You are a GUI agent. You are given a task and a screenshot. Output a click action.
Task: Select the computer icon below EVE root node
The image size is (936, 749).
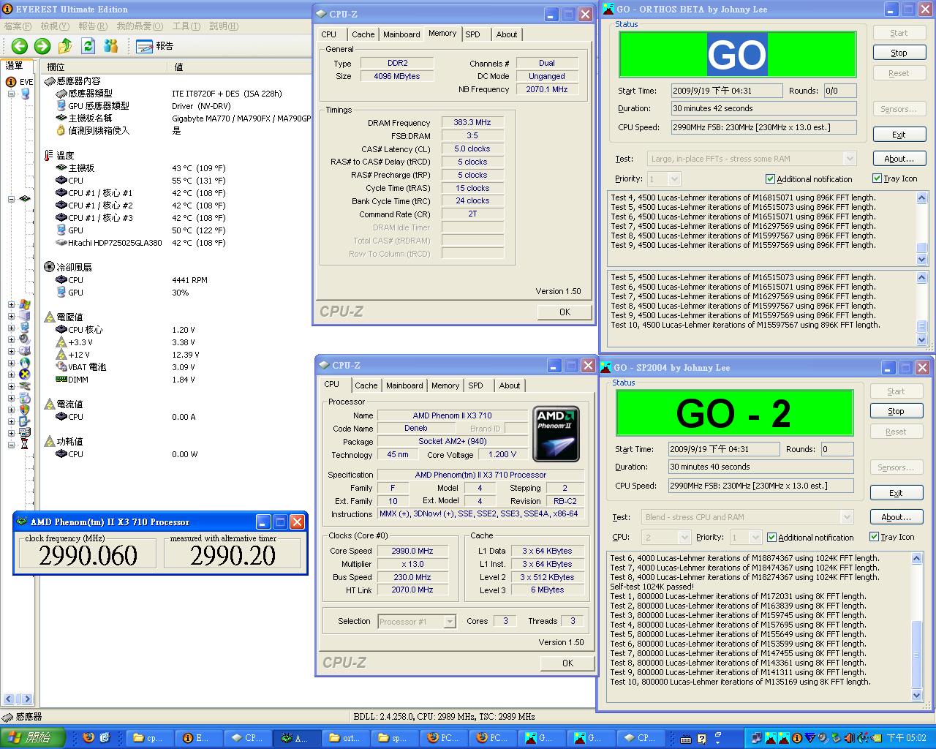pos(26,94)
